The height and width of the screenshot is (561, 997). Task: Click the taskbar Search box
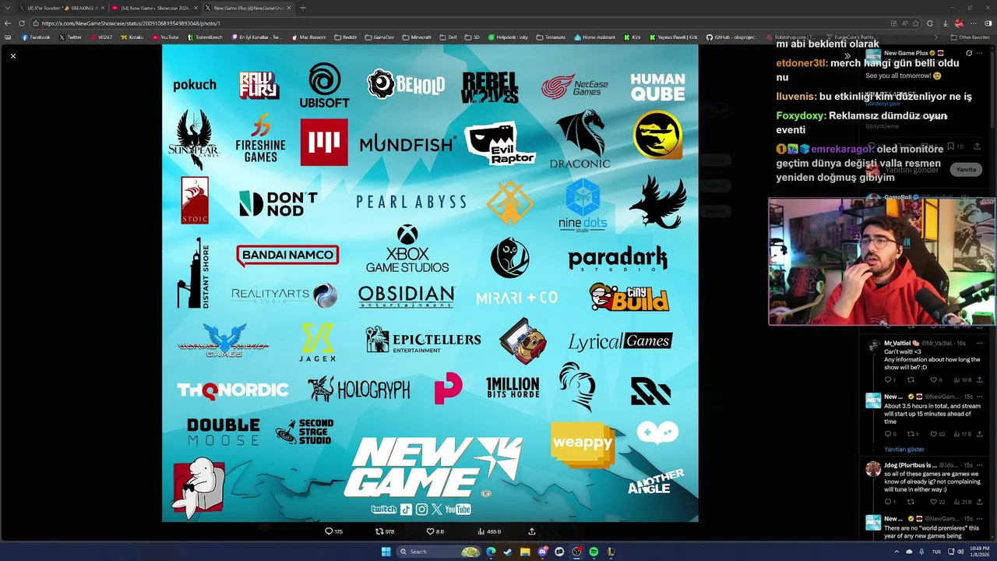pos(440,552)
